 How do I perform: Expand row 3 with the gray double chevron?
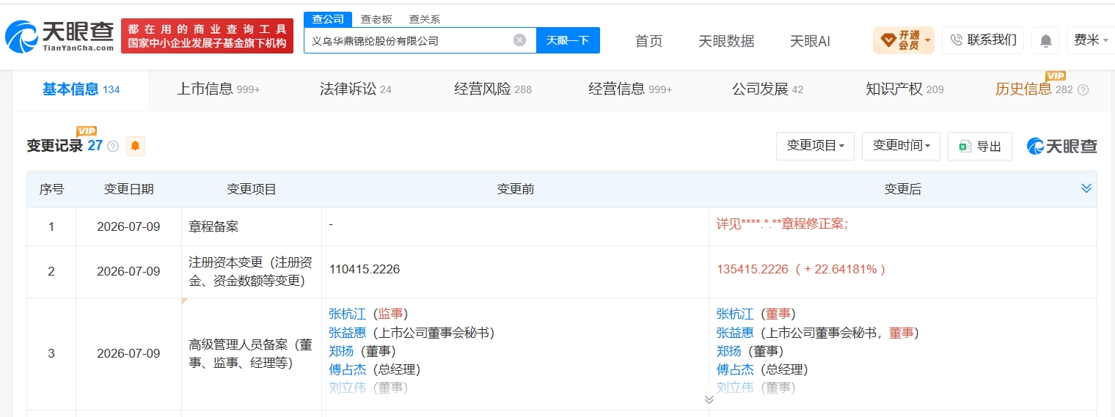pyautogui.click(x=709, y=399)
